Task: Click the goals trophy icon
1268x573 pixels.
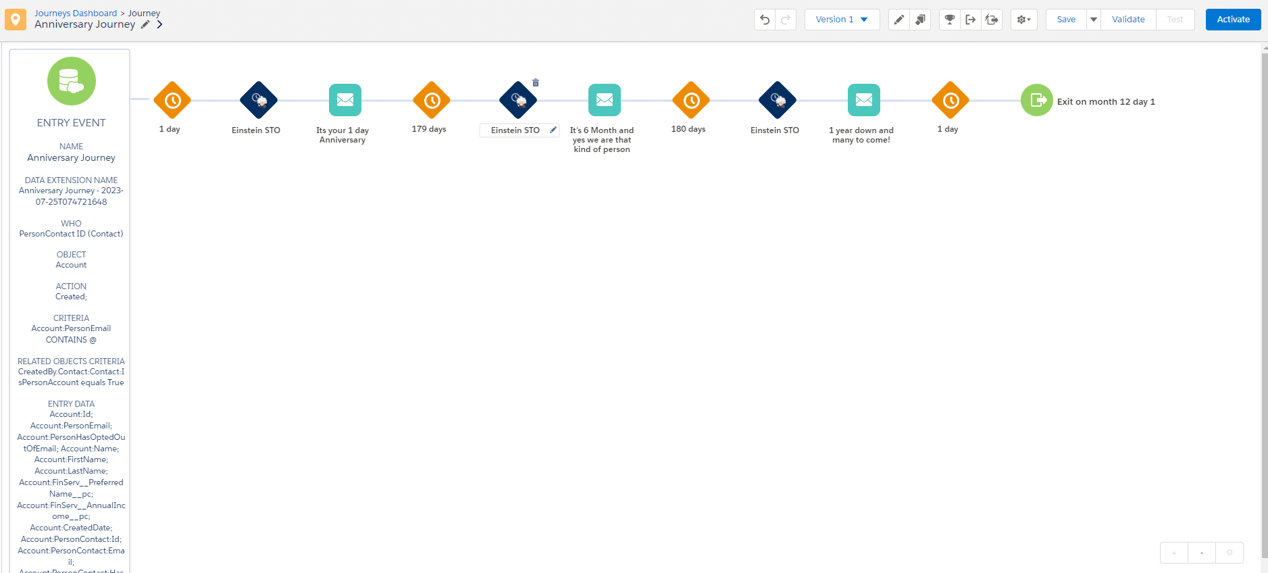Action: [x=949, y=20]
